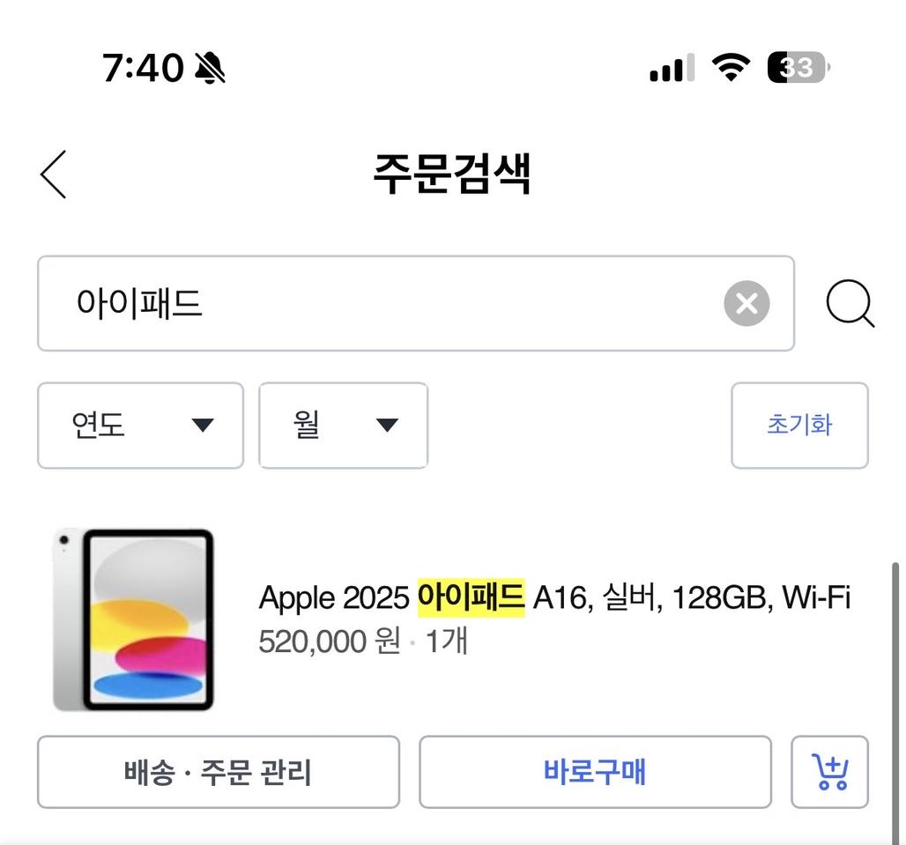Tap the 7:40 clock in the status bar

[144, 67]
